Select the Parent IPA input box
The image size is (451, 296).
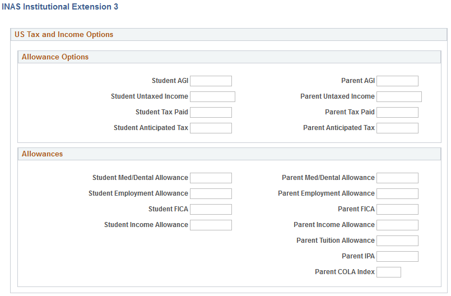pos(397,257)
